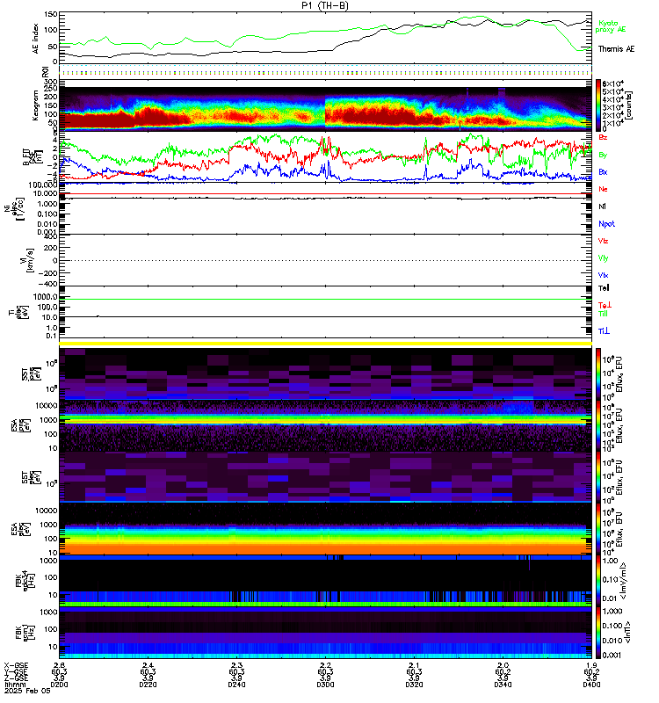The width and height of the screenshot is (659, 703).
Task: Click the Keogram y-axis label
Action: 35,105
